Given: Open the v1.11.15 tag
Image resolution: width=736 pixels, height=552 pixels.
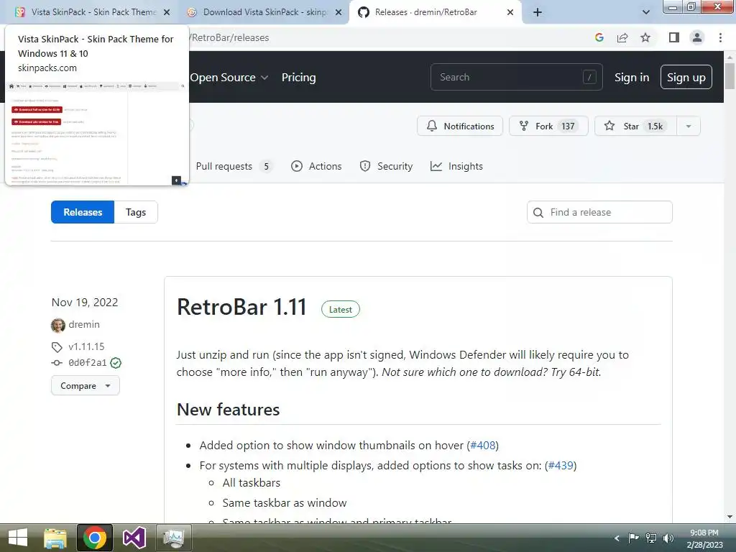Looking at the screenshot, I should [x=86, y=346].
